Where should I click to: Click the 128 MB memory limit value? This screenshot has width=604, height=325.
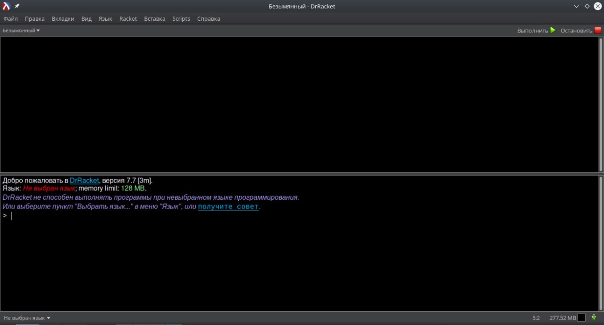click(133, 188)
